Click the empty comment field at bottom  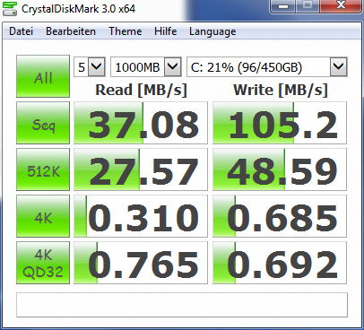[x=182, y=305]
